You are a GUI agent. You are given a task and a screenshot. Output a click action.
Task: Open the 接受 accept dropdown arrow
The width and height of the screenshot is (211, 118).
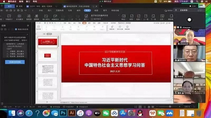(134, 19)
